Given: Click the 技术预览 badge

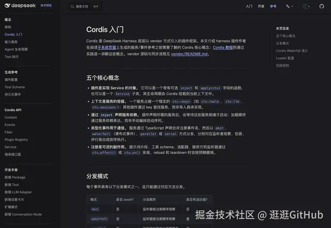Looking at the screenshot, I should tap(46, 6).
